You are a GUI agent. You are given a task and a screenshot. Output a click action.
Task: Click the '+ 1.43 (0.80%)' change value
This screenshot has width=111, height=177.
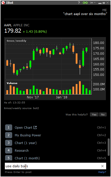tap(35, 31)
